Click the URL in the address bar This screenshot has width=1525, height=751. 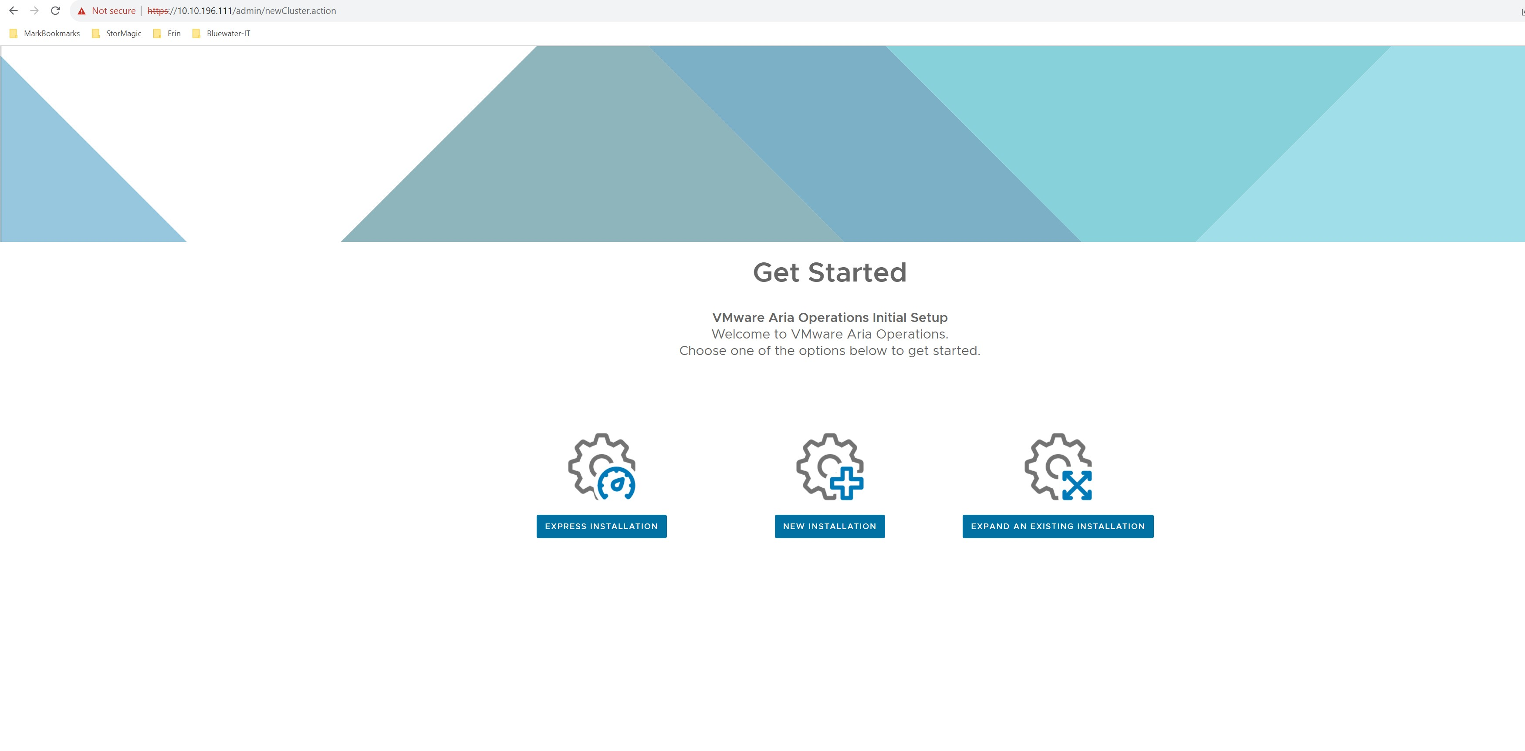click(x=242, y=10)
